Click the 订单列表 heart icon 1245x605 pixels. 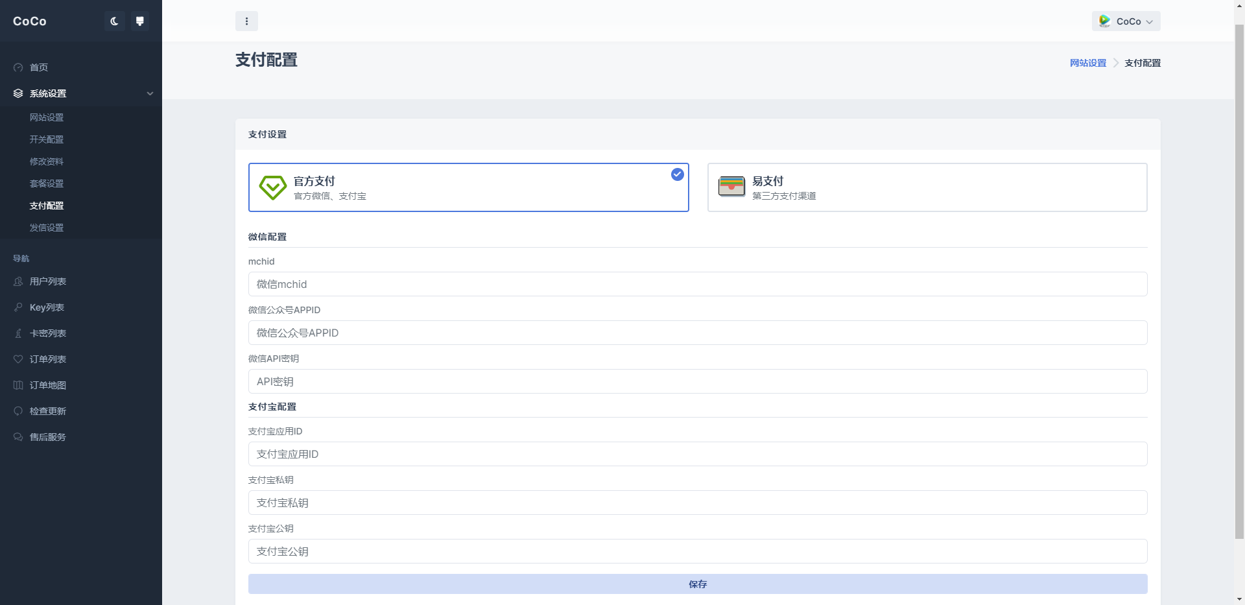tap(18, 359)
